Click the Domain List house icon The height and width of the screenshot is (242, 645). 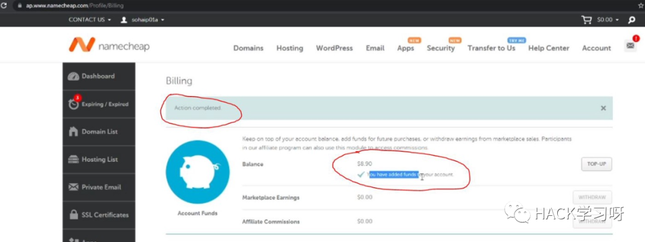click(73, 132)
